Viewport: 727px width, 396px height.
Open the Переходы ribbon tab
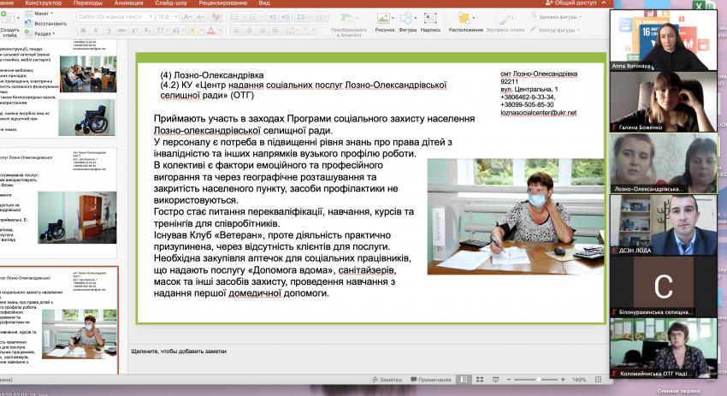(87, 3)
